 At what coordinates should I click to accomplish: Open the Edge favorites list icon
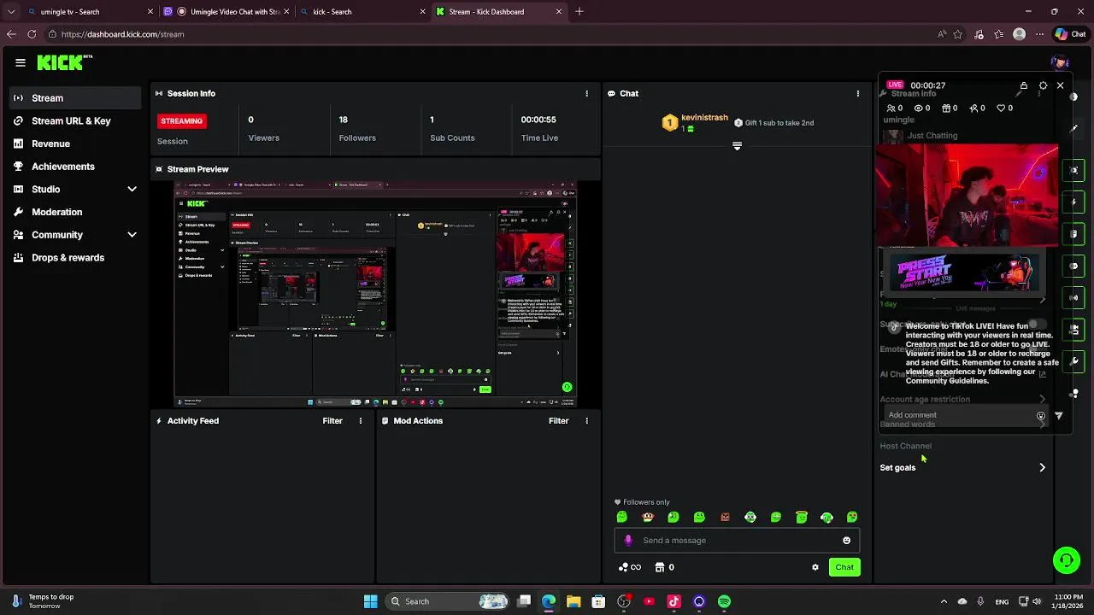[999, 34]
